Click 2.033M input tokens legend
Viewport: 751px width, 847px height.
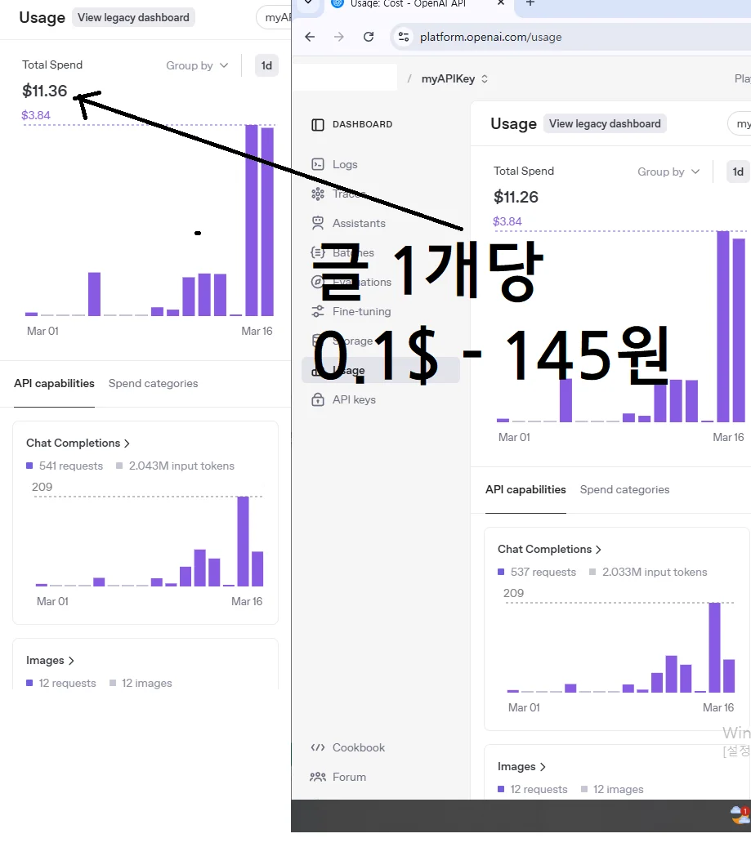click(648, 572)
